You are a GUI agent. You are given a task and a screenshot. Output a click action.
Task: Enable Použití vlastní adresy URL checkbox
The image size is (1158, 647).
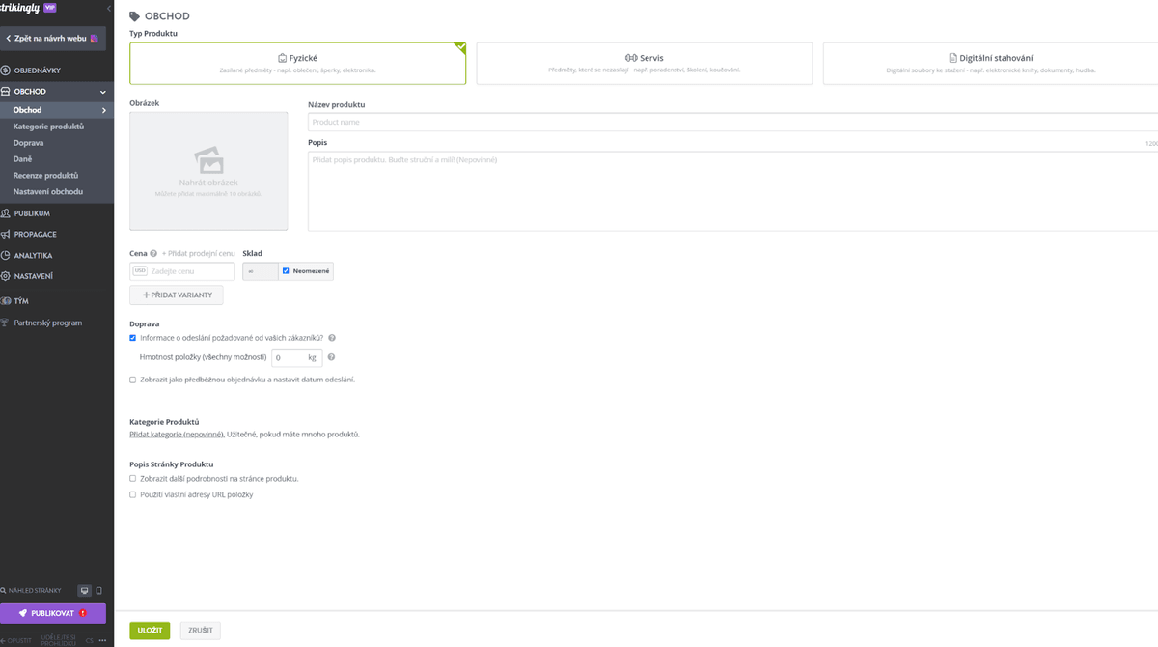[x=133, y=494]
